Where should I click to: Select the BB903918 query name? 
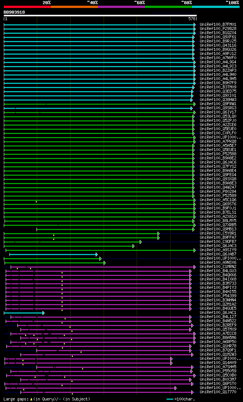tap(14, 12)
